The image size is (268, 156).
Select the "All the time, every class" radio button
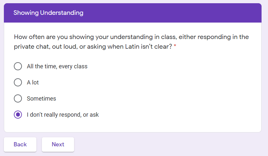click(x=18, y=66)
